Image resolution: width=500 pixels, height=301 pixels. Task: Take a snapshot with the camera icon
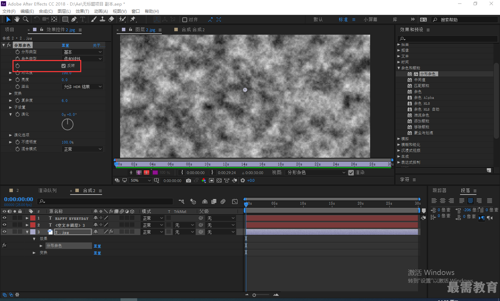point(189,180)
